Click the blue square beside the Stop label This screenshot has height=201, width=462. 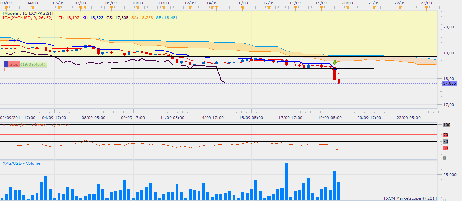pyautogui.click(x=7, y=64)
